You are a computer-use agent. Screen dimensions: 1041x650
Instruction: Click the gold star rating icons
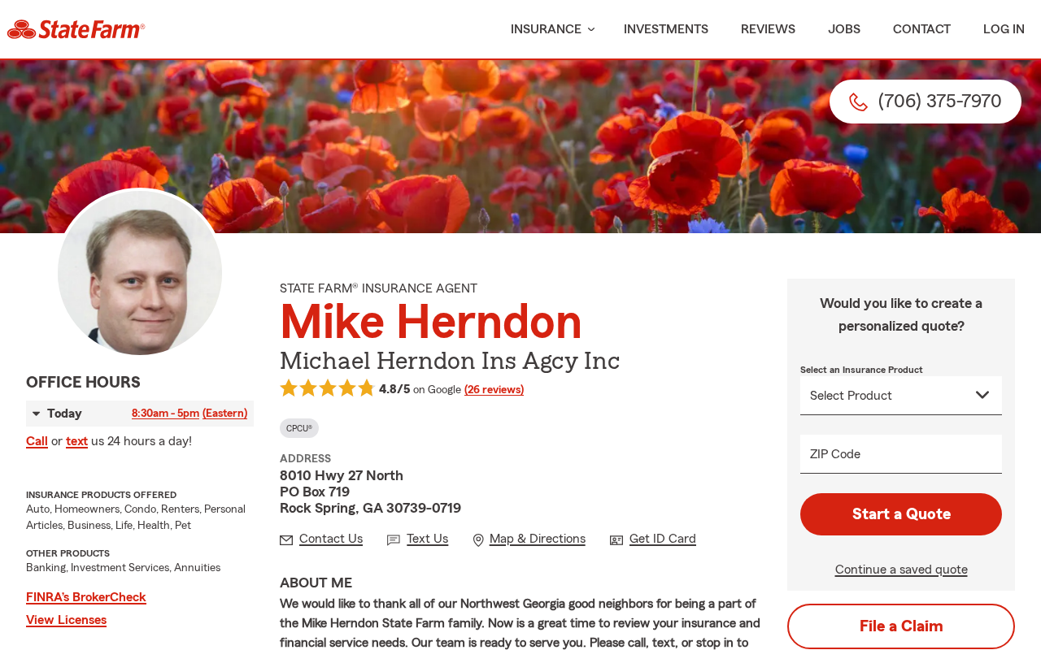pos(327,388)
